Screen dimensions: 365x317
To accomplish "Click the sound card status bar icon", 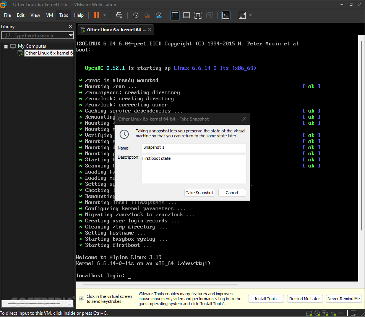I will 333,313.
